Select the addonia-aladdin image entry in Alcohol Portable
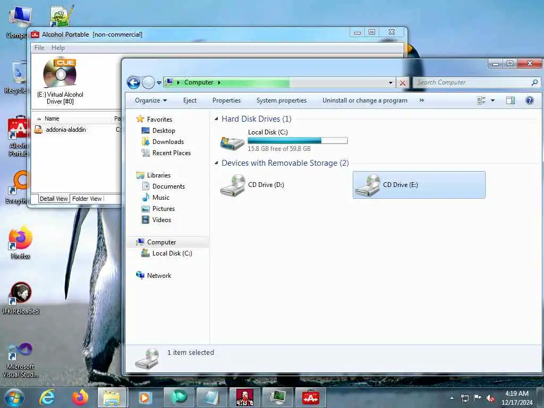544x408 pixels. (x=65, y=130)
